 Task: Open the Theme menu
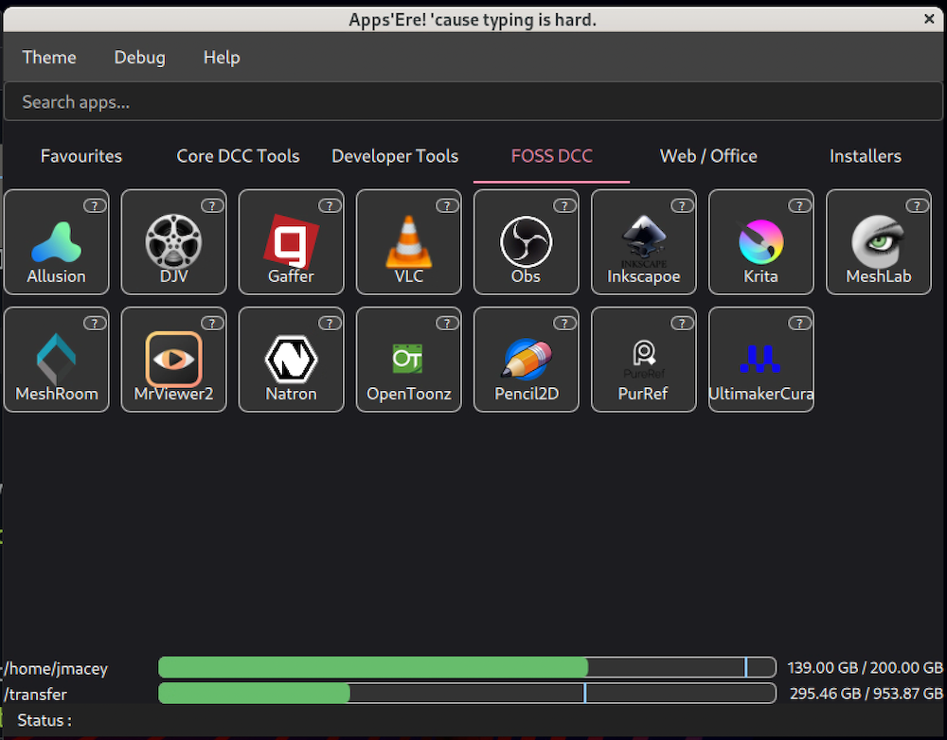pos(49,58)
